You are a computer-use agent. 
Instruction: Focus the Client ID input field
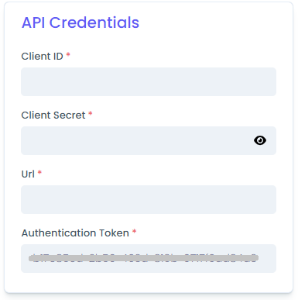[x=149, y=81]
